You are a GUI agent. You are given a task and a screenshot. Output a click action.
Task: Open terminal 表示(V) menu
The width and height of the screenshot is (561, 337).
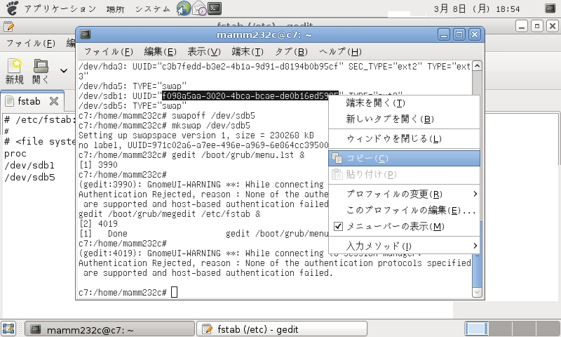[204, 52]
